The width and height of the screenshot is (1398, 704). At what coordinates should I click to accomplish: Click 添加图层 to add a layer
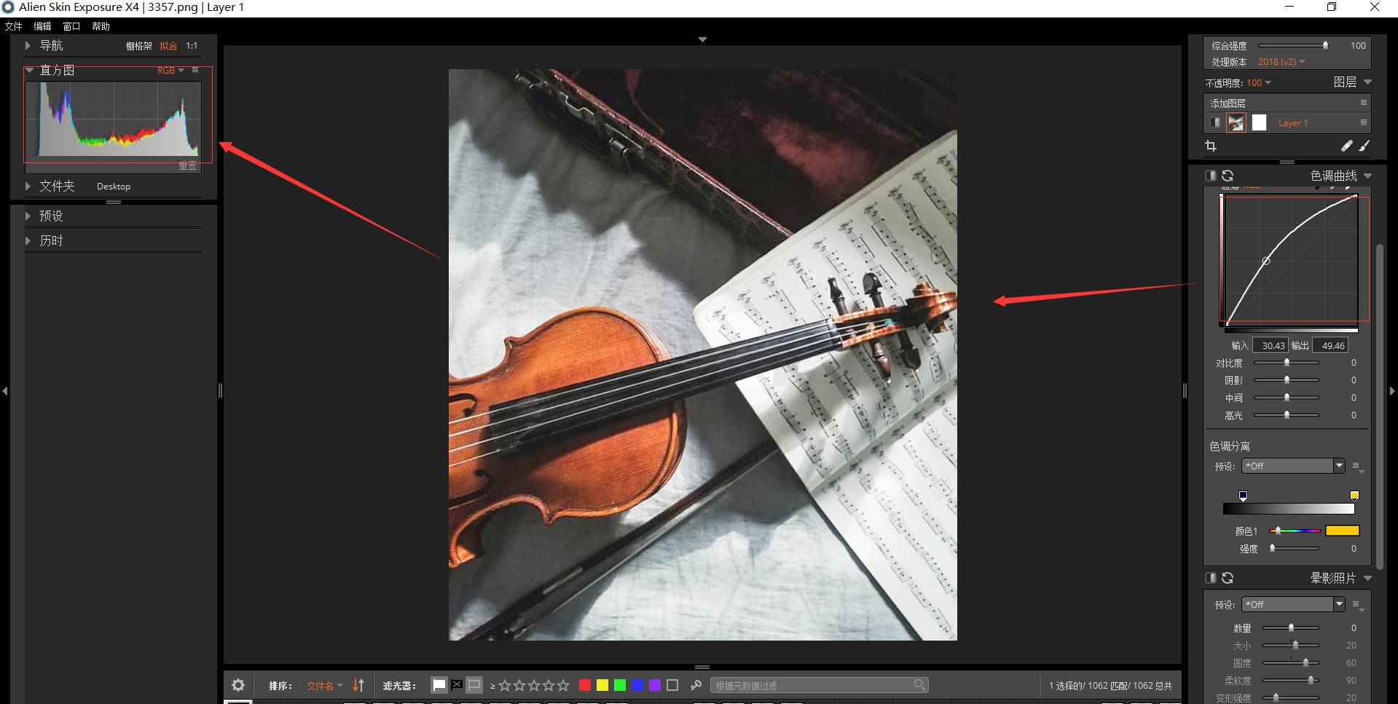(x=1228, y=103)
